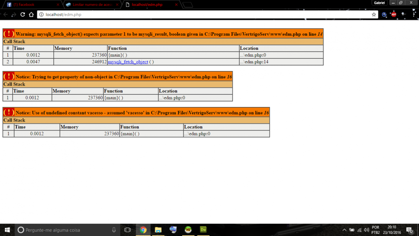Open the volume control icon
Image resolution: width=419 pixels, height=236 pixels.
click(x=367, y=230)
